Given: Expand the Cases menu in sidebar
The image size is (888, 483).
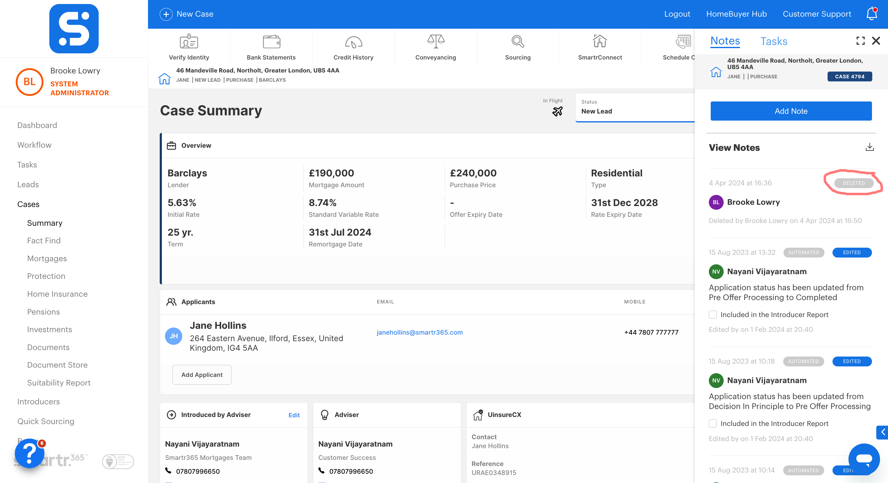Looking at the screenshot, I should tap(28, 204).
